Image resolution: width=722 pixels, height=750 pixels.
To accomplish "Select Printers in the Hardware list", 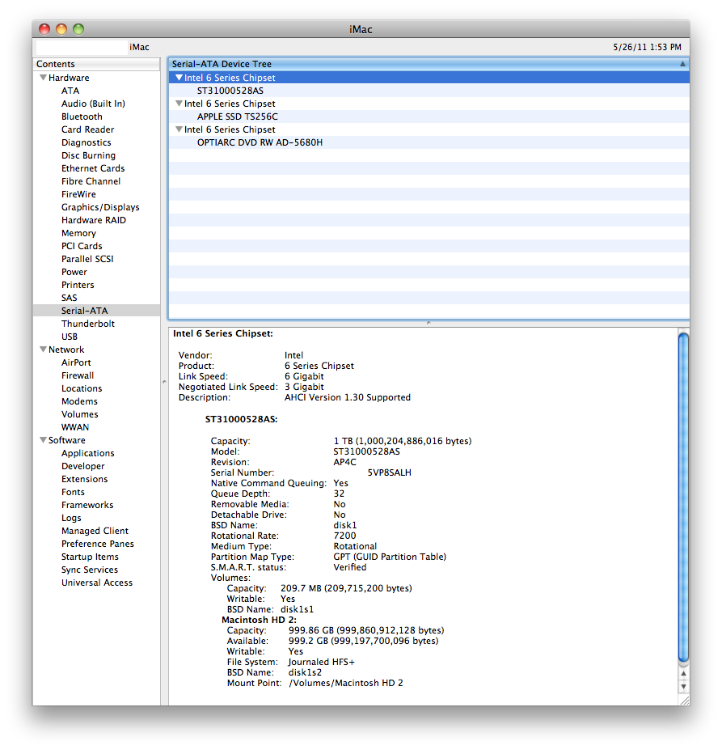I will coord(78,284).
